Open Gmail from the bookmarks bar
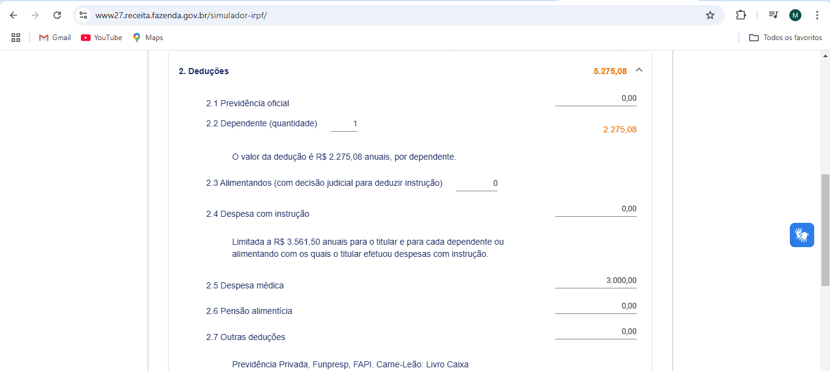 click(x=54, y=37)
